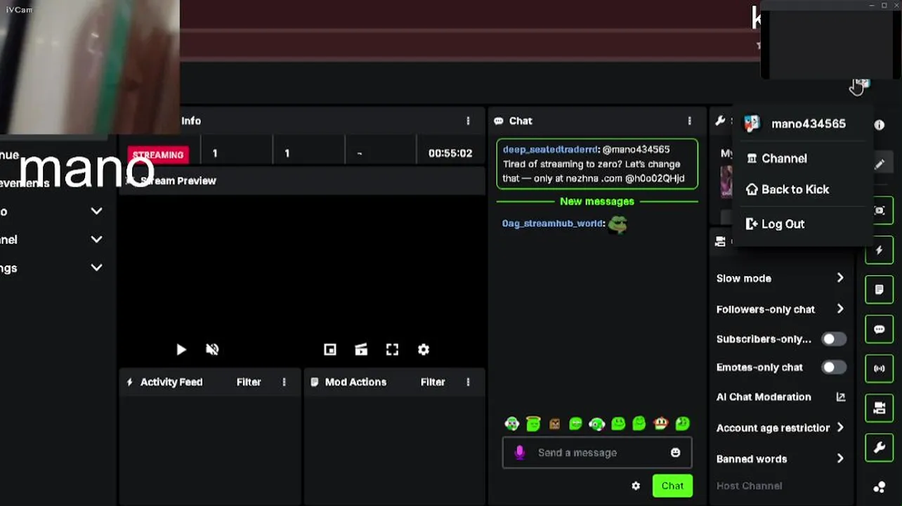Viewport: 902px width, 506px height.
Task: Click mano434565 username in profile menu
Action: click(x=809, y=124)
